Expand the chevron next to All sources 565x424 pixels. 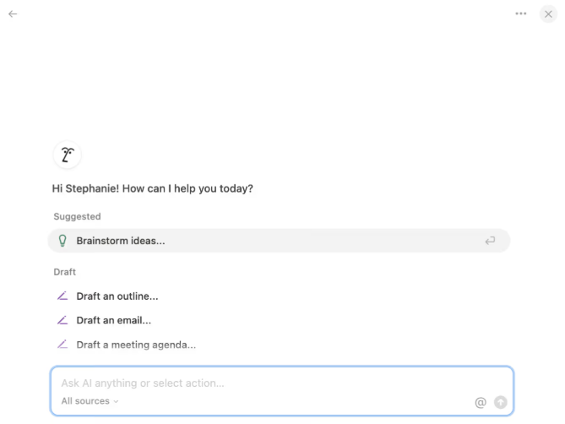pyautogui.click(x=117, y=402)
